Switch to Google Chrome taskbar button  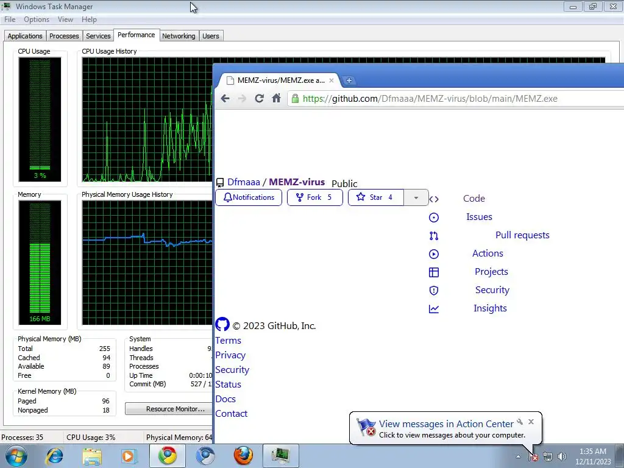point(168,456)
